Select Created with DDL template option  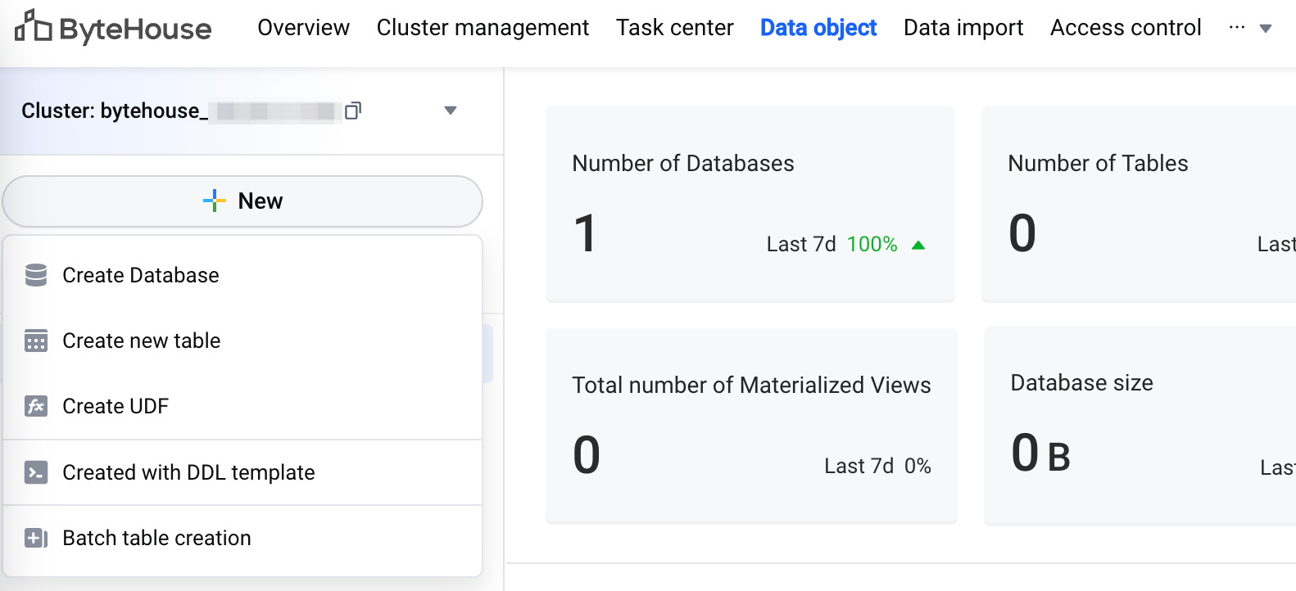[x=188, y=472]
